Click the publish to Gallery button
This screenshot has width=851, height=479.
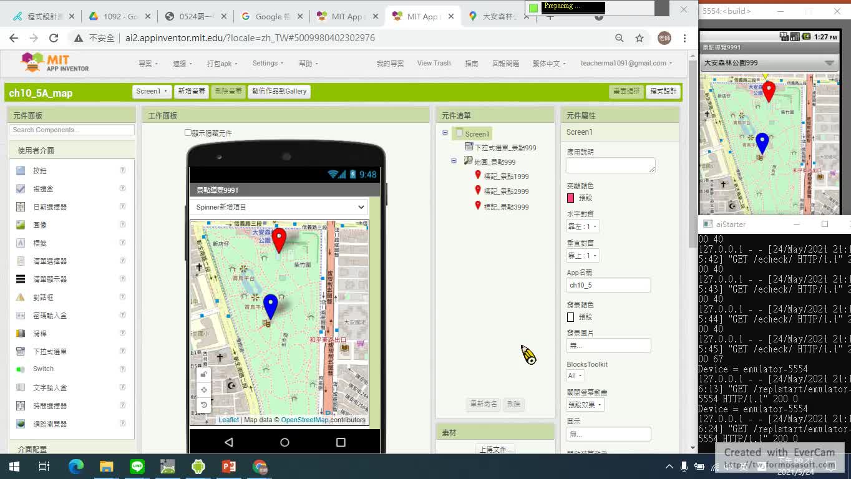pos(279,91)
